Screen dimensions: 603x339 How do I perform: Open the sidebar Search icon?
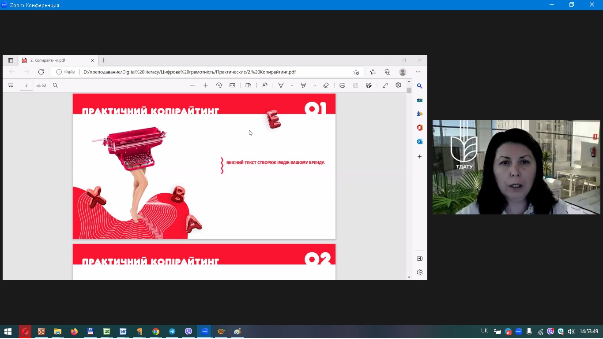click(x=420, y=86)
